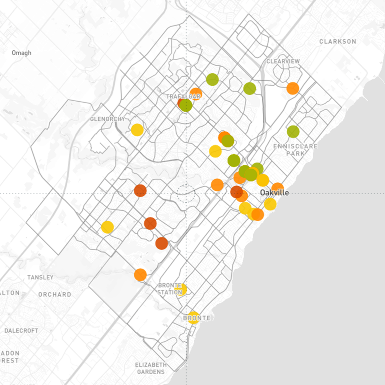Click the Clarkson place label

[x=338, y=41]
